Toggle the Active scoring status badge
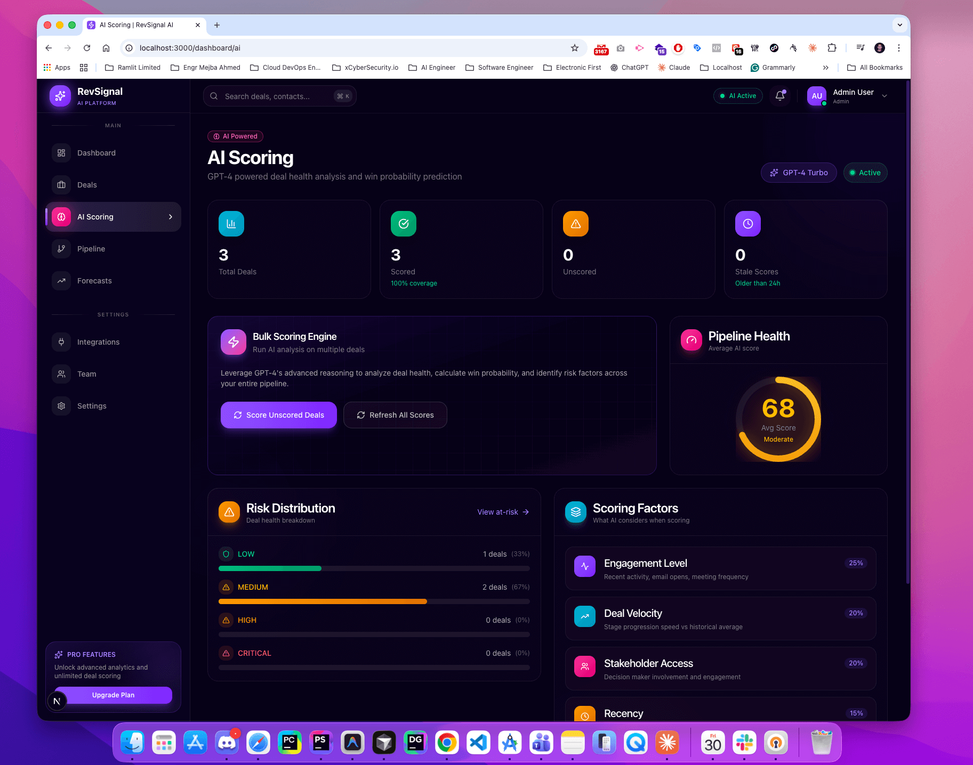973x765 pixels. click(x=865, y=173)
